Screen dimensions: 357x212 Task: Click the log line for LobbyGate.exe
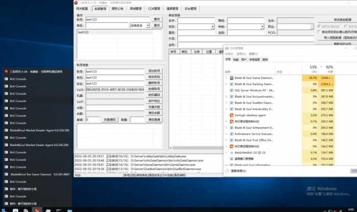coord(131,156)
